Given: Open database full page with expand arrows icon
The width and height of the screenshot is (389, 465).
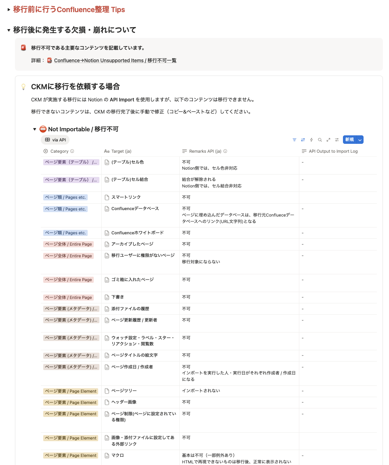Looking at the screenshot, I should 328,140.
